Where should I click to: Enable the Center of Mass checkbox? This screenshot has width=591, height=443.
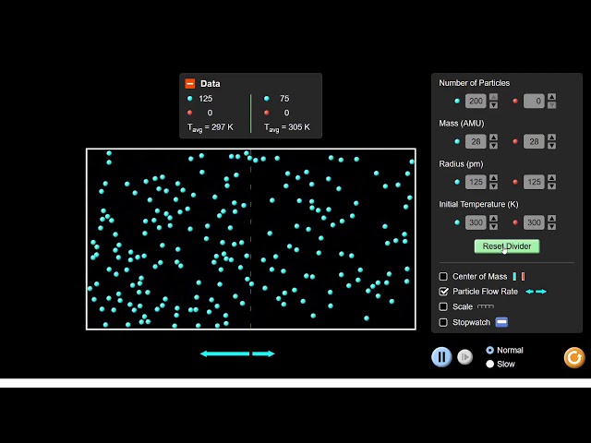(443, 276)
